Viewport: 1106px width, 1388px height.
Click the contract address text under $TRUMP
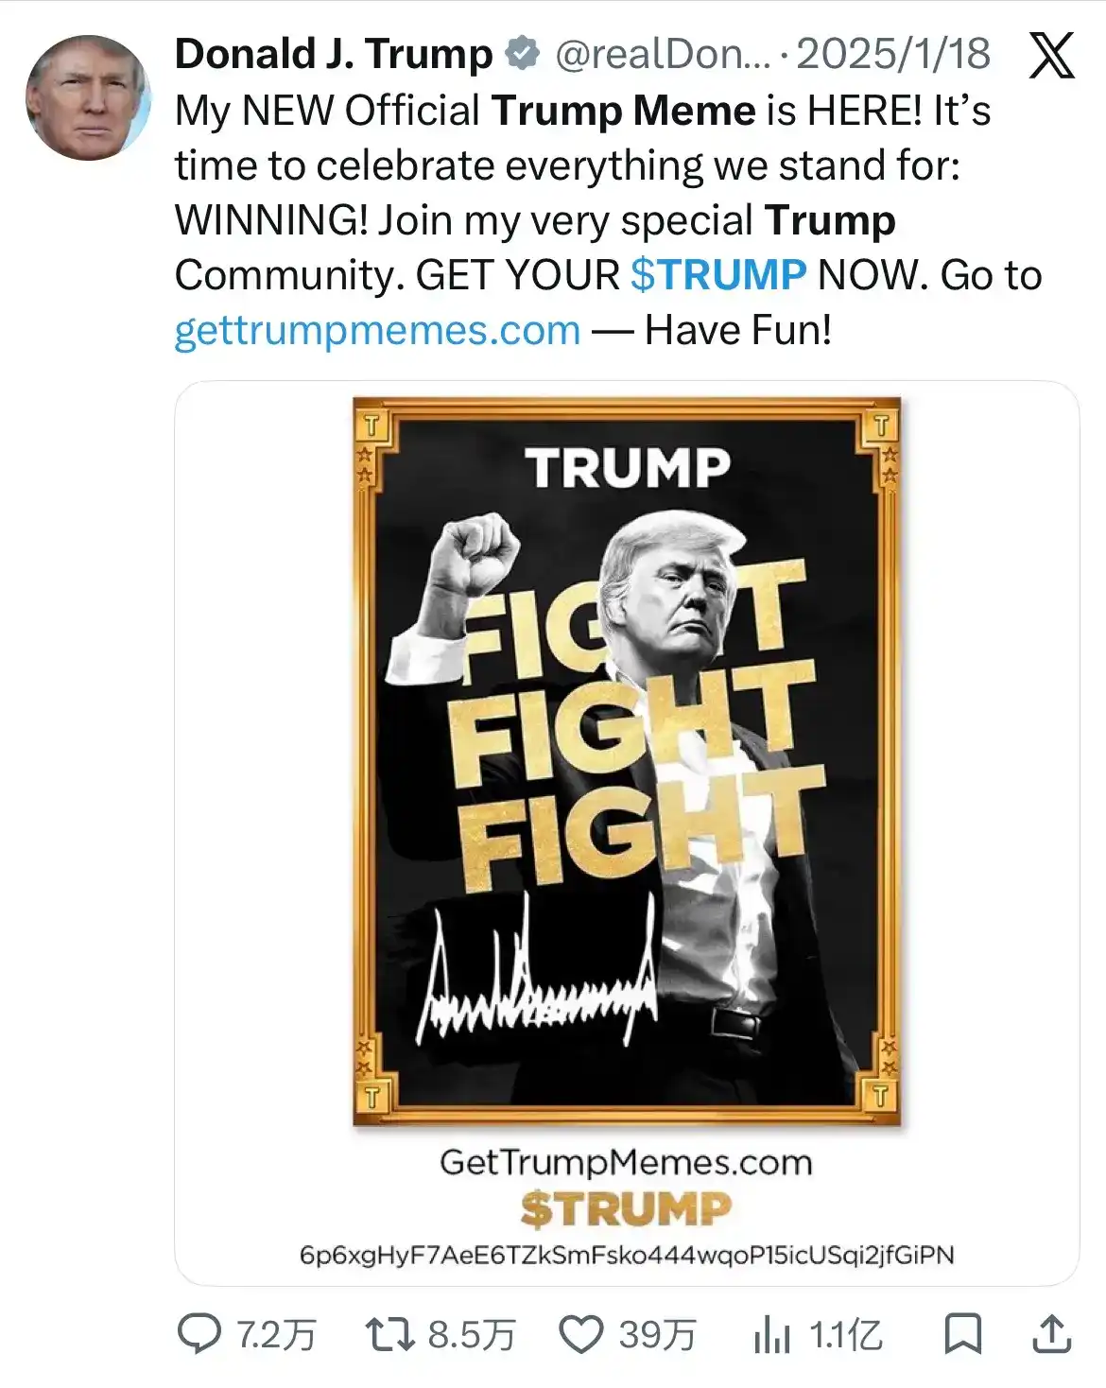pos(627,1255)
